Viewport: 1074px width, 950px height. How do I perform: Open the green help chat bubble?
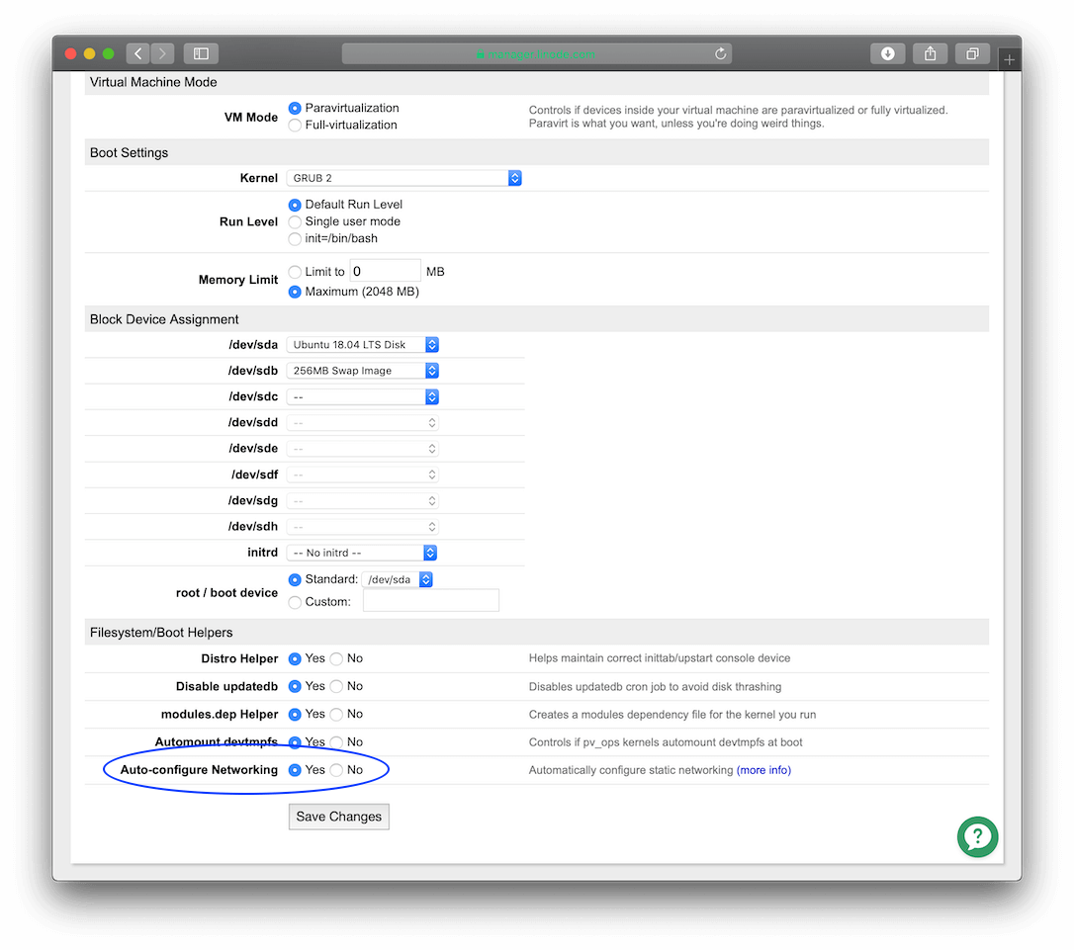[977, 836]
